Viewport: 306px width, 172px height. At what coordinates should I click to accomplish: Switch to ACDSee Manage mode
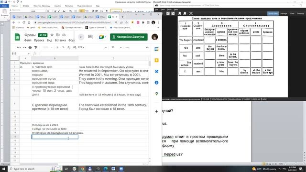284,13
